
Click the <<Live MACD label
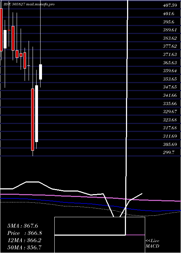coord(152,243)
